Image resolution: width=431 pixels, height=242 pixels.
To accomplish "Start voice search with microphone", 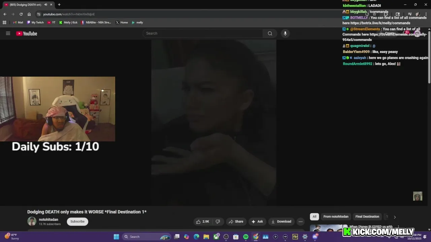I will [285, 33].
